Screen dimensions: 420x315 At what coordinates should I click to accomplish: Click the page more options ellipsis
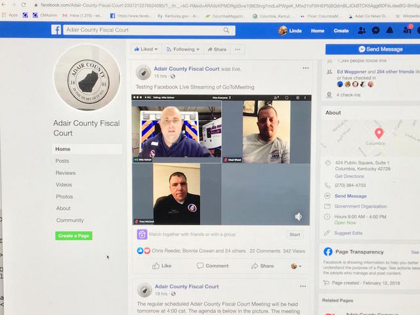[x=238, y=49]
